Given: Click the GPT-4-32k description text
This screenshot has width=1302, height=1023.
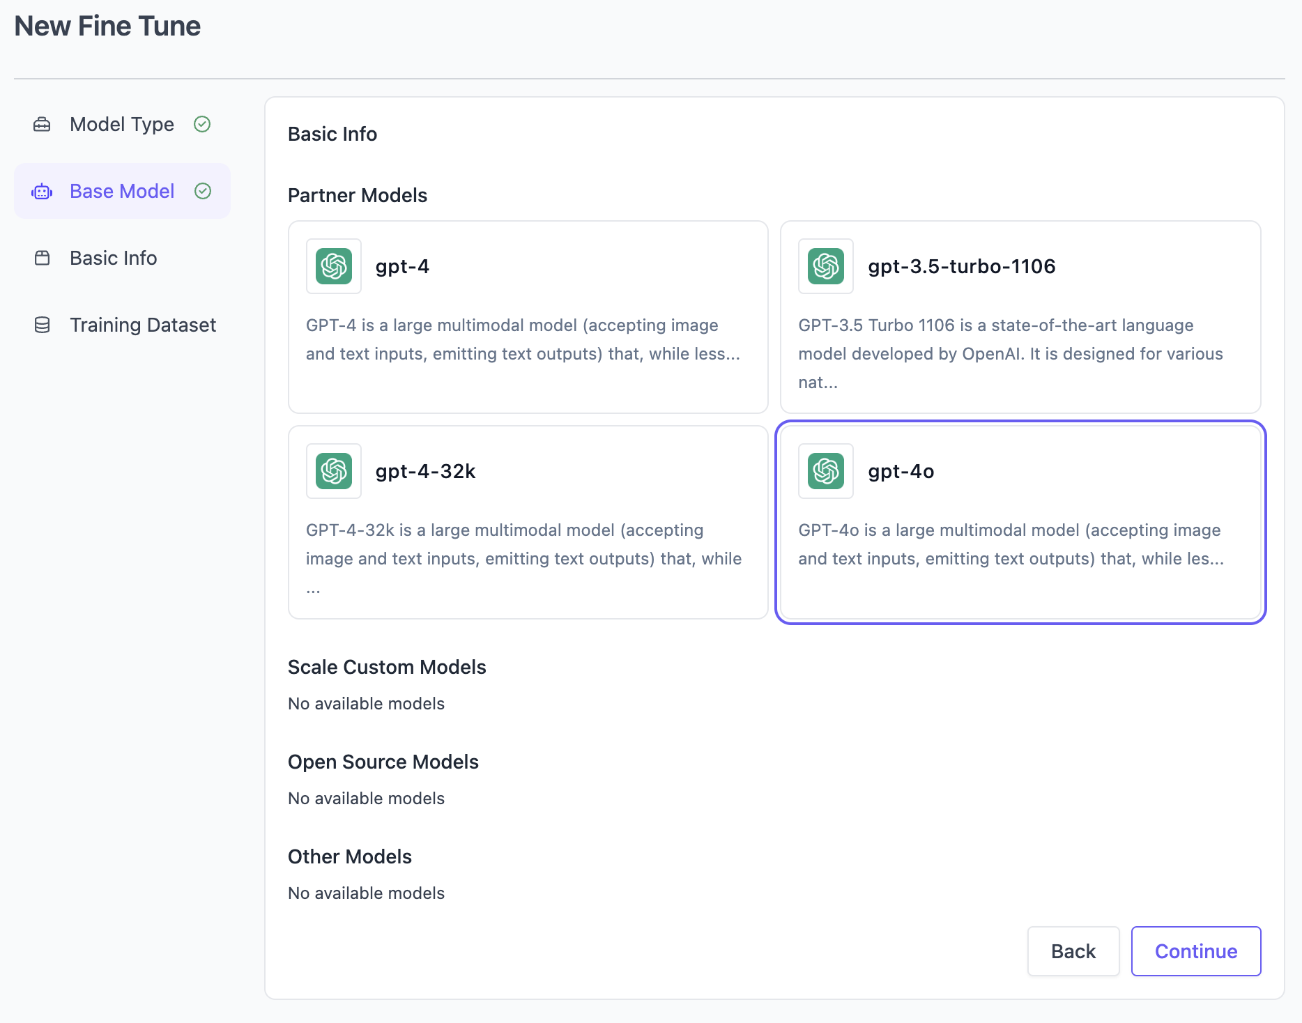Looking at the screenshot, I should click(524, 558).
